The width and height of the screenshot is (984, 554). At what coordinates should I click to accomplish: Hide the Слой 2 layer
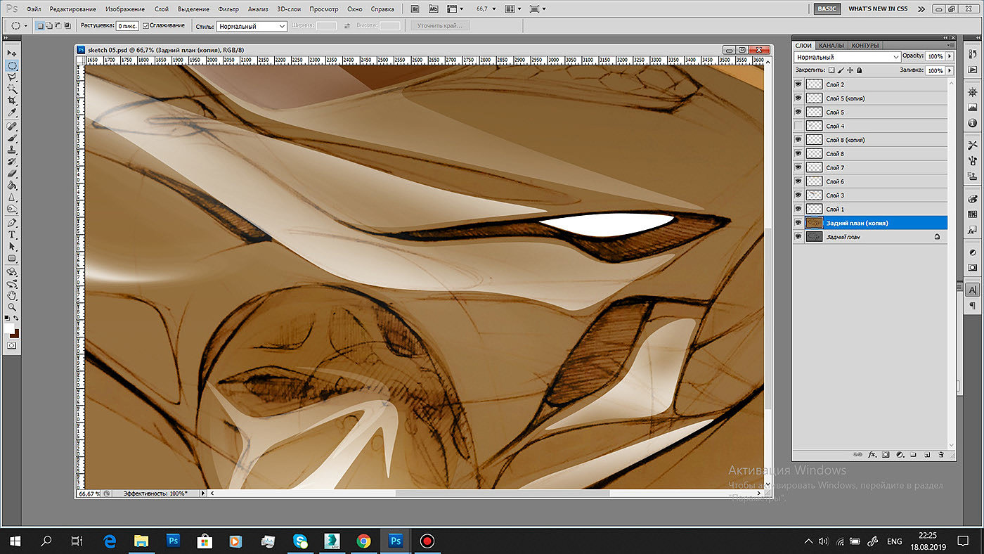point(798,84)
